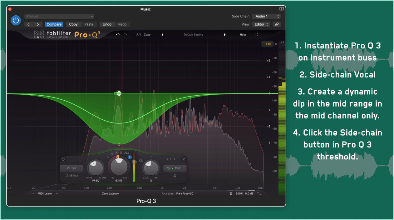Viewport: 394px width, 220px height.
Task: Open the Zero Latency processing mode menu
Action: coord(110,193)
